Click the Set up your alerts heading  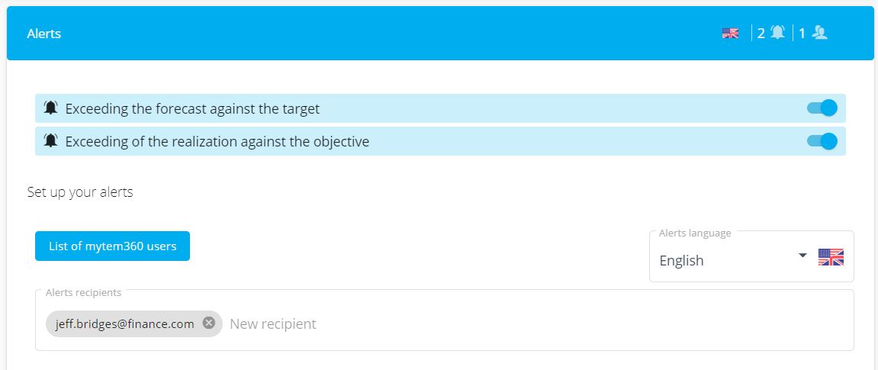click(80, 192)
